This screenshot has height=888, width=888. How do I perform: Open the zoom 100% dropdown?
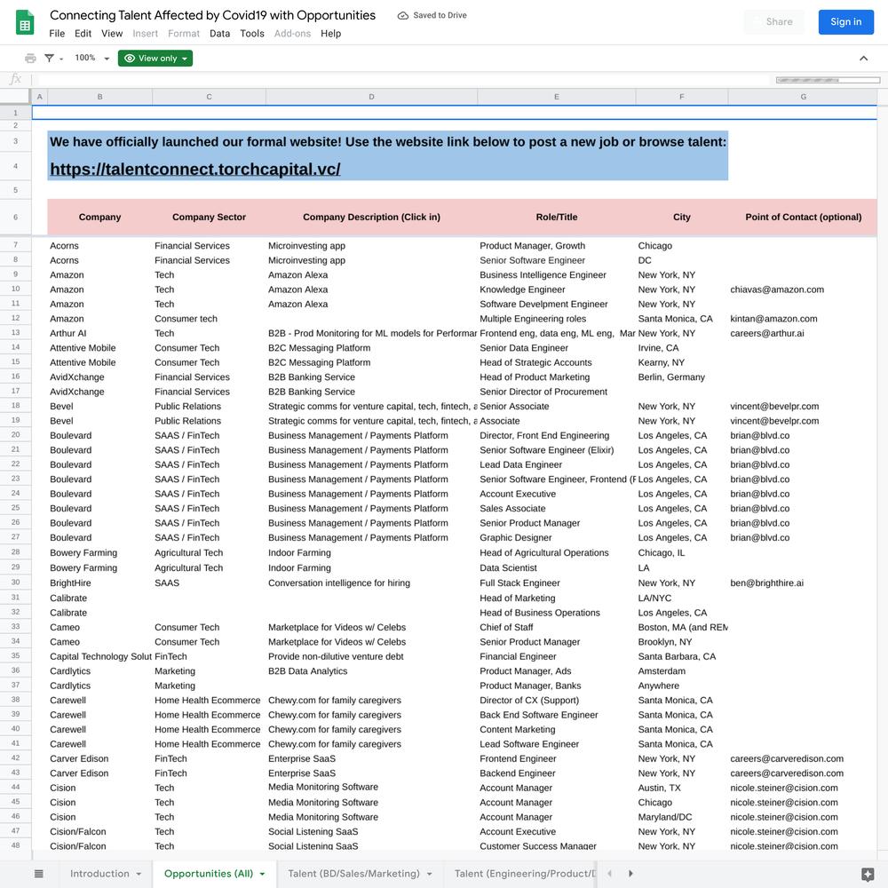tap(91, 59)
